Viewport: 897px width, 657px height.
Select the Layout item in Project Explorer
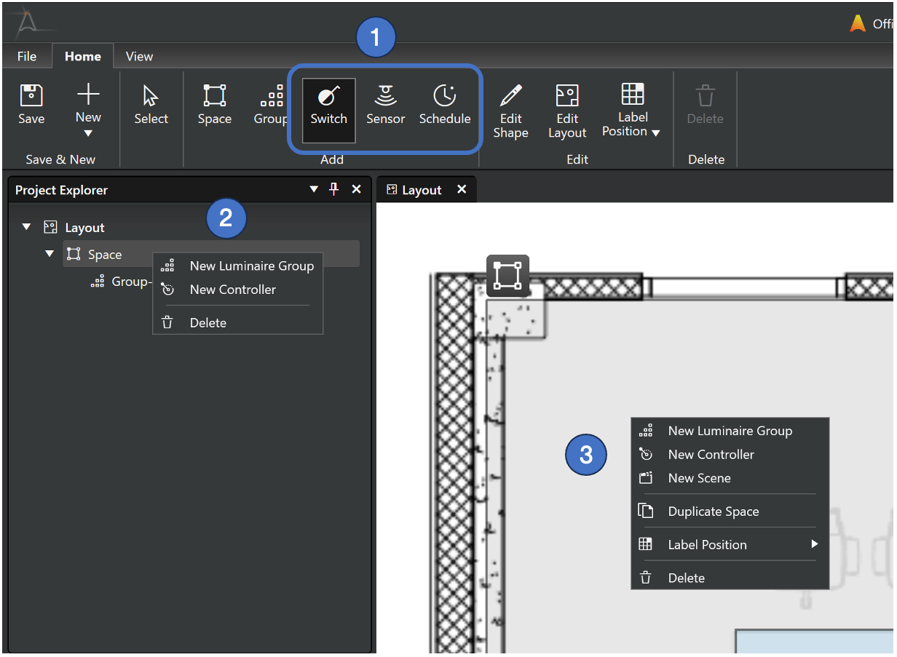(74, 228)
